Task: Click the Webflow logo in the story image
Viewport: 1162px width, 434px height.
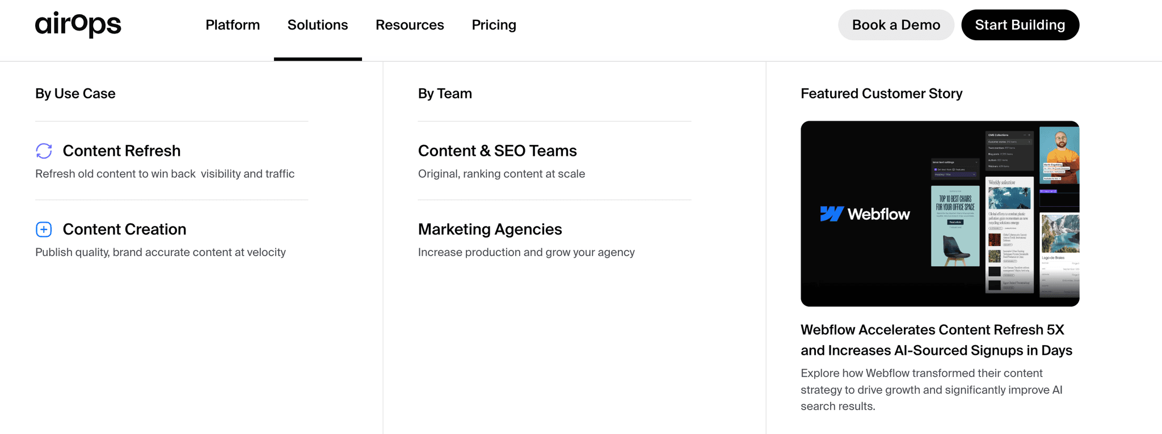Action: [x=865, y=214]
